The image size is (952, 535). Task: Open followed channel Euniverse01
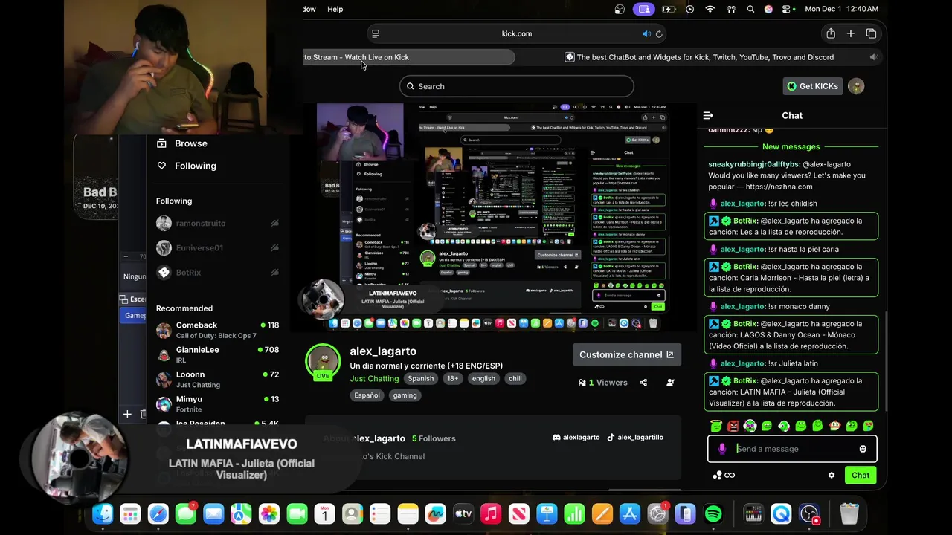(217, 247)
